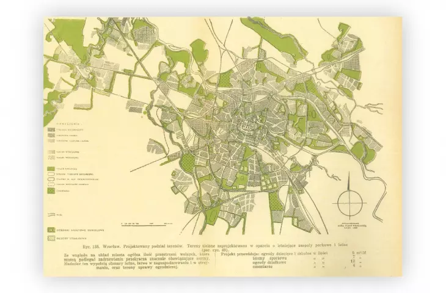Click 'Projekt przewiduje: ogrody dziecięce i szkolne' line
Viewport: 446px width, 293px height.
(x=275, y=253)
